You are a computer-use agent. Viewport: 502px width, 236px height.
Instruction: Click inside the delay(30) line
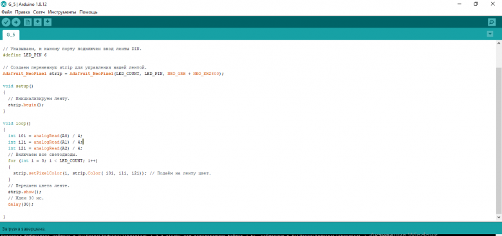click(x=21, y=204)
